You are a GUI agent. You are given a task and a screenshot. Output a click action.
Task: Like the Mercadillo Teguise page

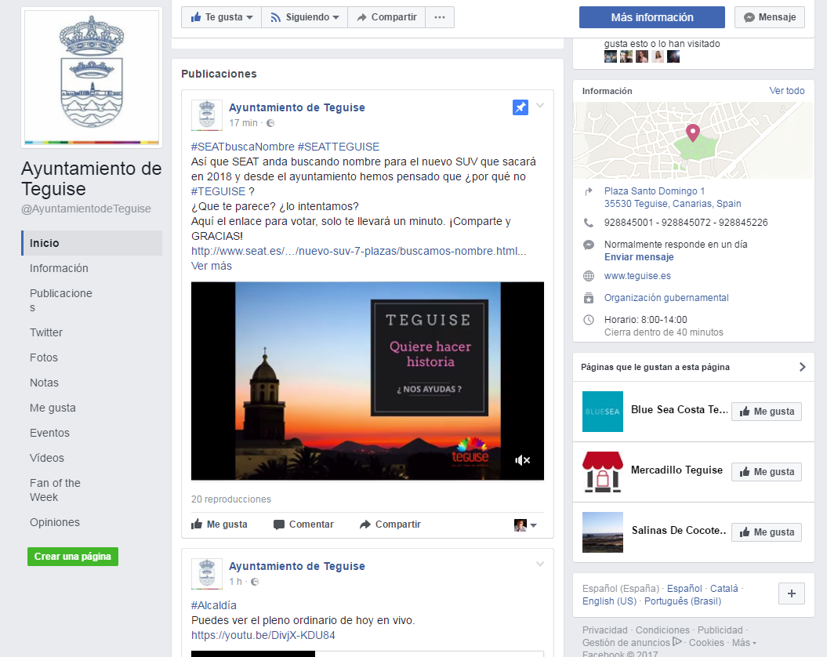[767, 472]
